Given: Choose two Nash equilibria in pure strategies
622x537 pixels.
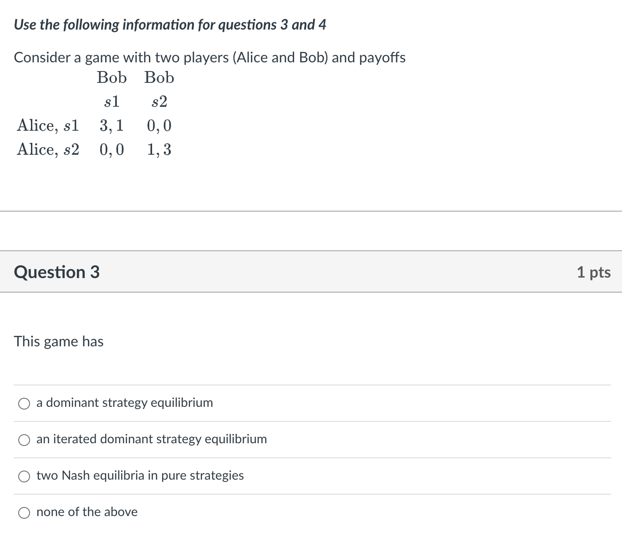Looking at the screenshot, I should [x=24, y=476].
